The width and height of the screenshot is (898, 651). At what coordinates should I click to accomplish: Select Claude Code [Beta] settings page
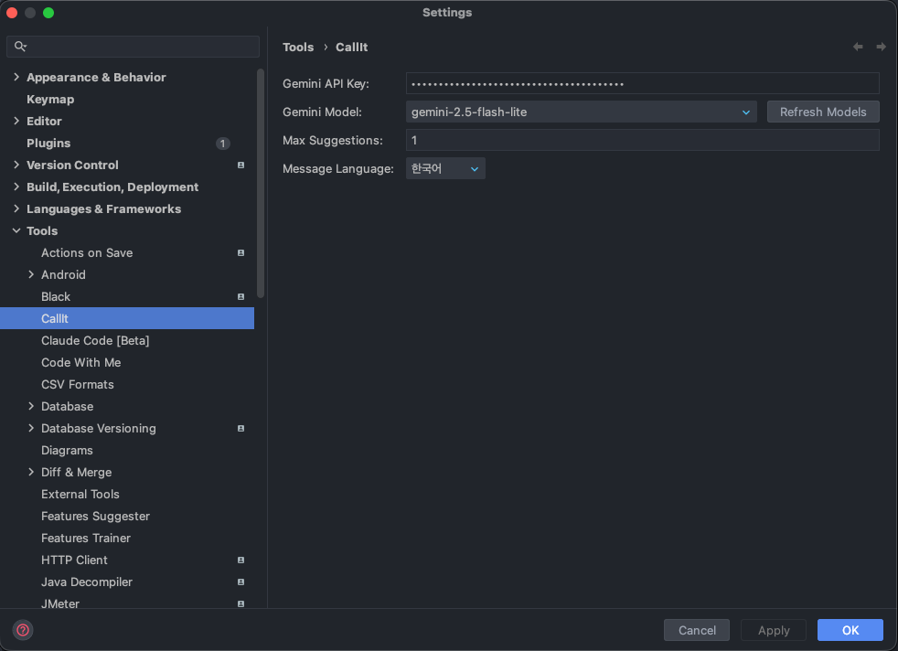(x=95, y=340)
